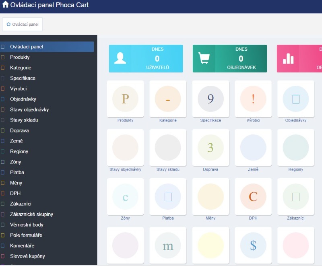Open the Doprava dashboard tile icon
Screen dimensions: 322x266
point(211,148)
